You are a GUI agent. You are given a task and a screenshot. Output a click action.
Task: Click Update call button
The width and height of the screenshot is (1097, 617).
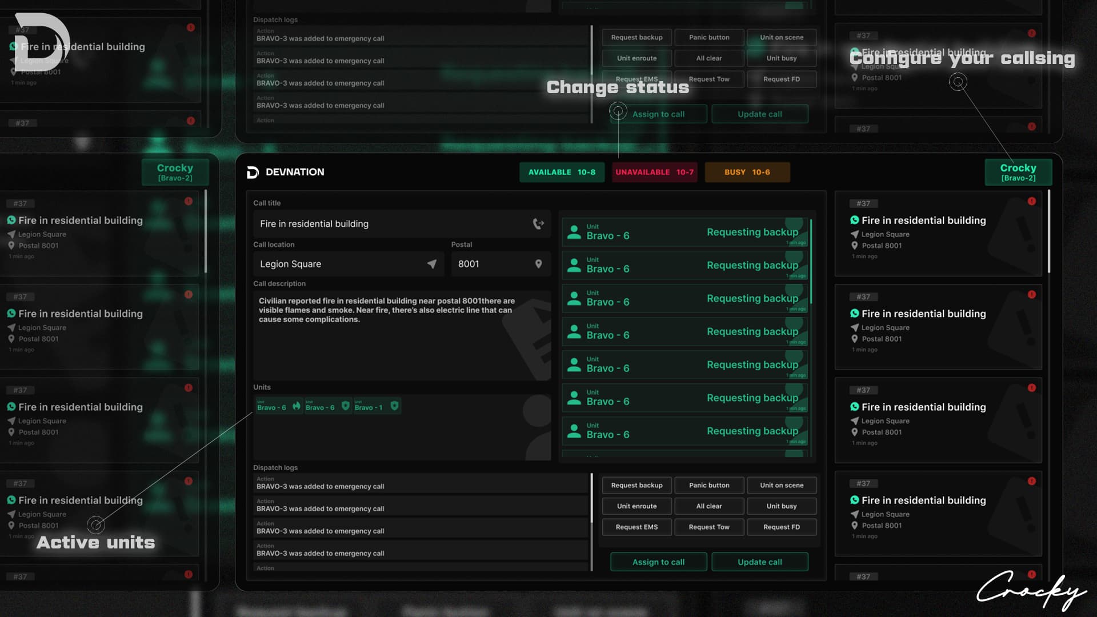[759, 562]
